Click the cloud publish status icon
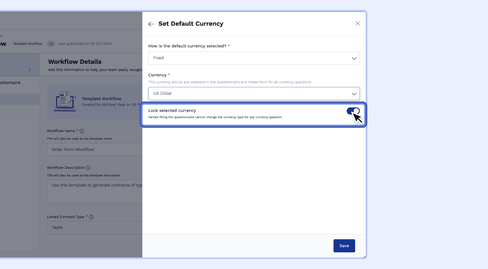 (x=51, y=44)
